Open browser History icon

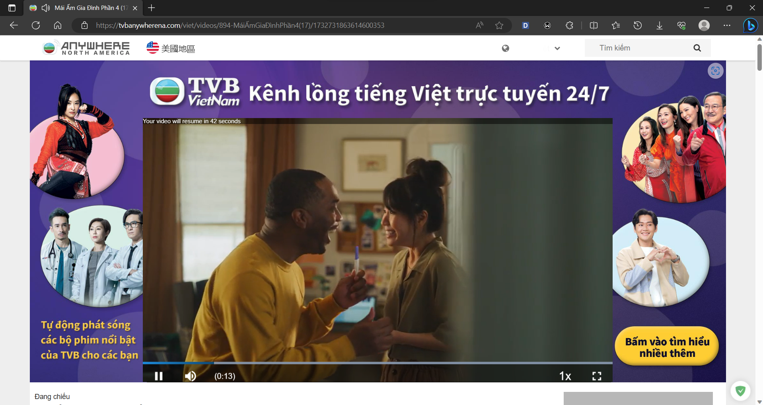[x=637, y=25]
